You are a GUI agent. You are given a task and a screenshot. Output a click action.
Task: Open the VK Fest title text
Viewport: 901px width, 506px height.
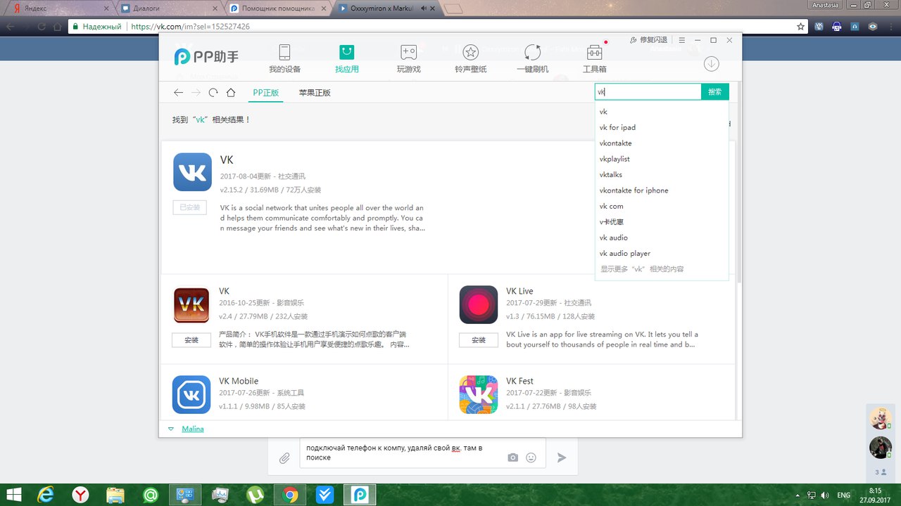click(x=519, y=381)
